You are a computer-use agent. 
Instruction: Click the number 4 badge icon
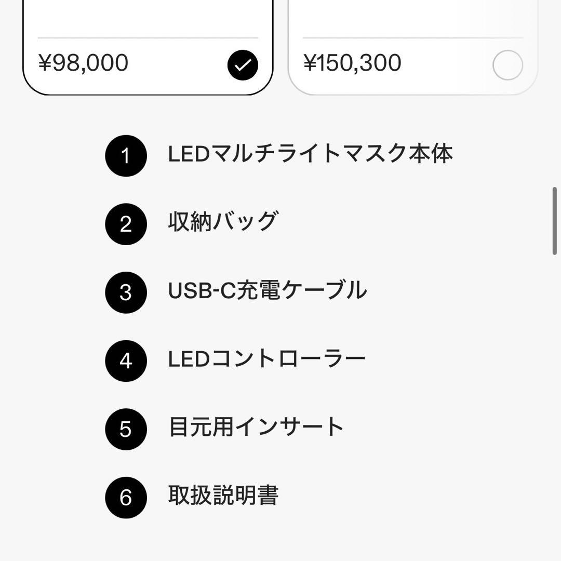125,360
